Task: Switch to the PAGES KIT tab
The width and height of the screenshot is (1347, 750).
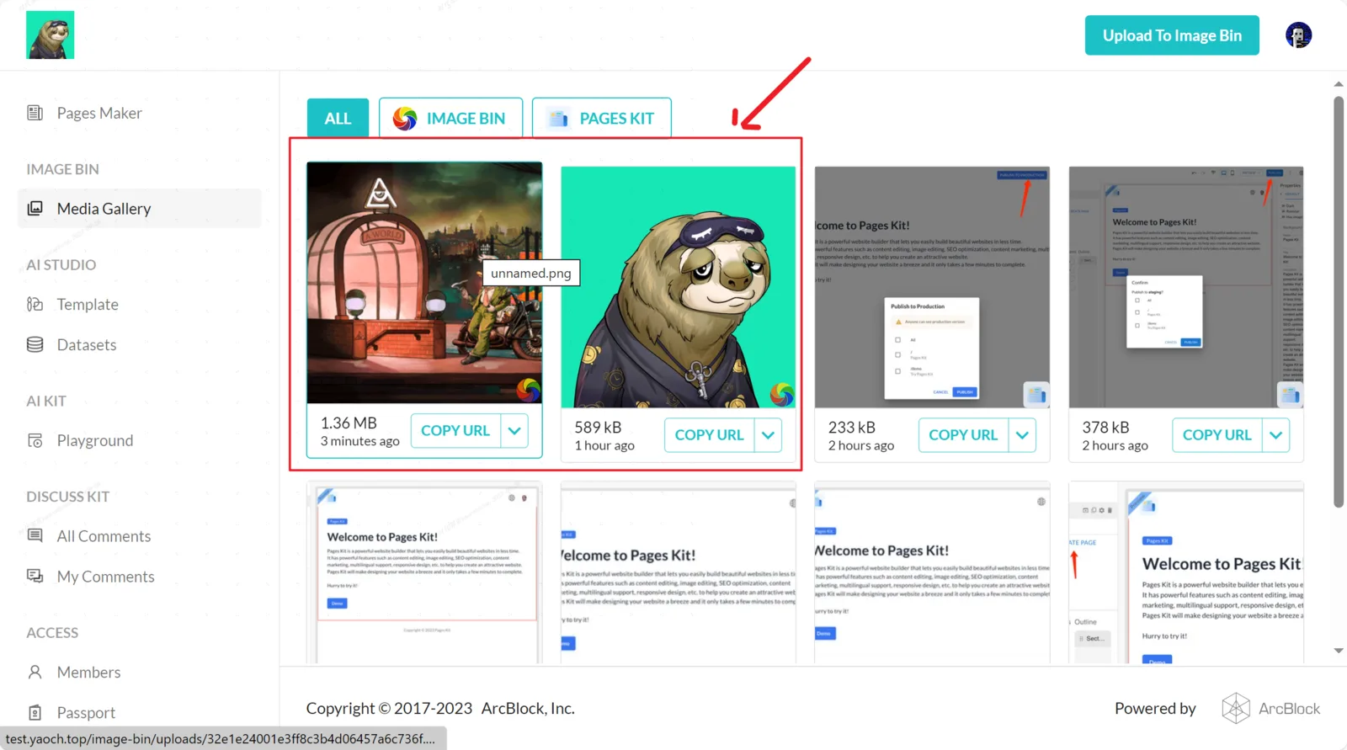Action: [602, 118]
